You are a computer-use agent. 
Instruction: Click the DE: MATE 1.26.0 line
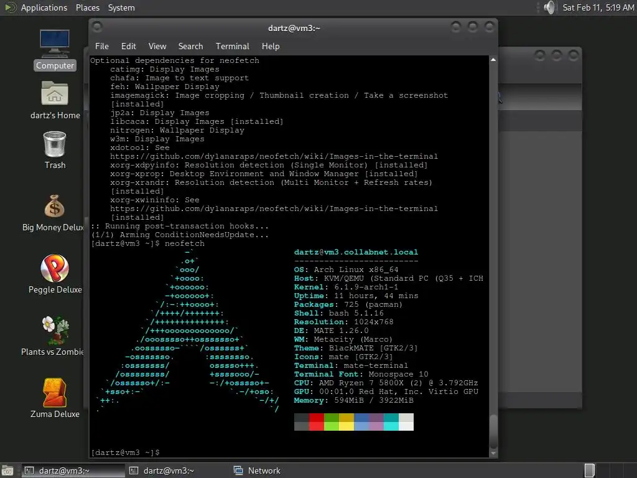tap(331, 331)
